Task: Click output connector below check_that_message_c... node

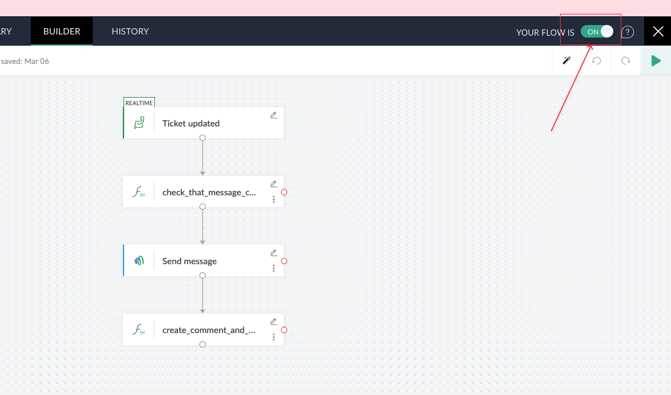Action: (203, 206)
